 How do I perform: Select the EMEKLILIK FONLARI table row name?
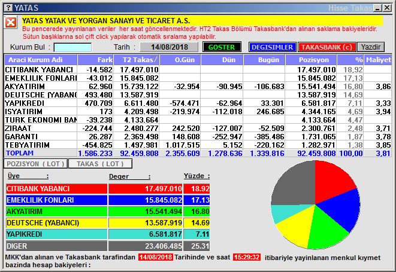(x=41, y=78)
